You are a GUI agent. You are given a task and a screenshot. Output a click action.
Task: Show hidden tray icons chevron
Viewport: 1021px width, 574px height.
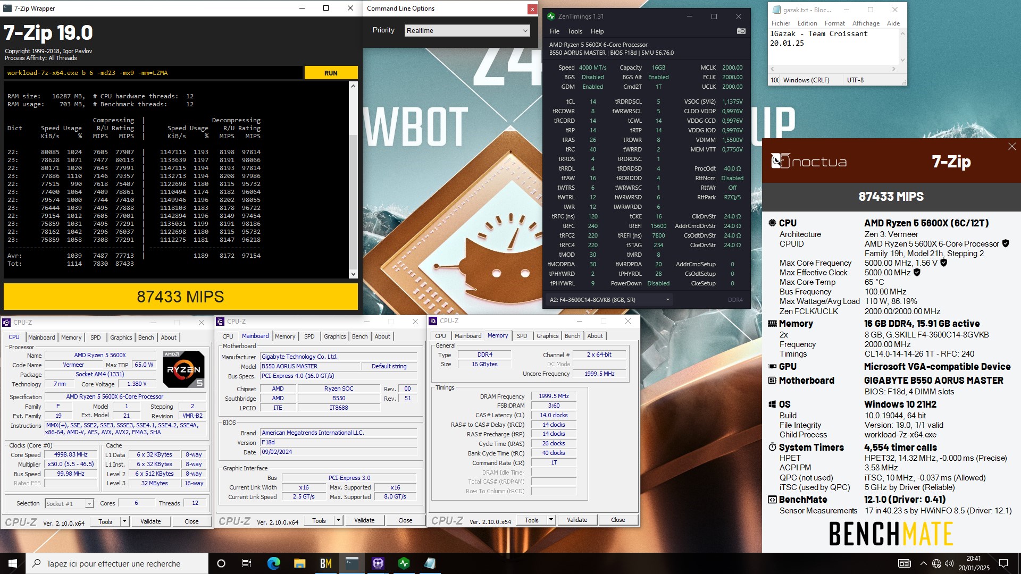[x=923, y=563]
